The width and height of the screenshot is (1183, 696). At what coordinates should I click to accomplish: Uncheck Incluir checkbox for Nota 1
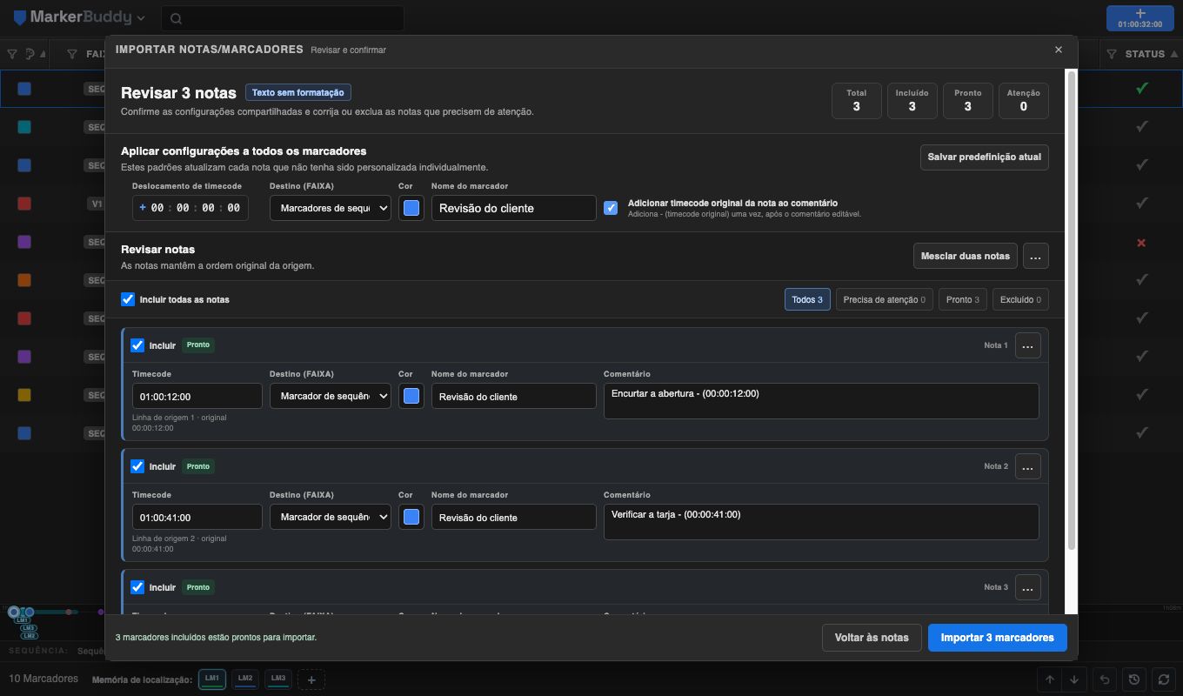[137, 345]
